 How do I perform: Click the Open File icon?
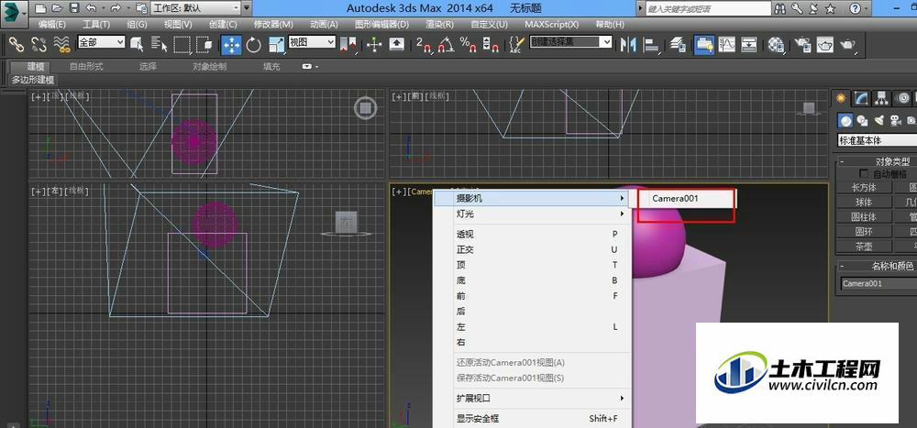click(57, 8)
